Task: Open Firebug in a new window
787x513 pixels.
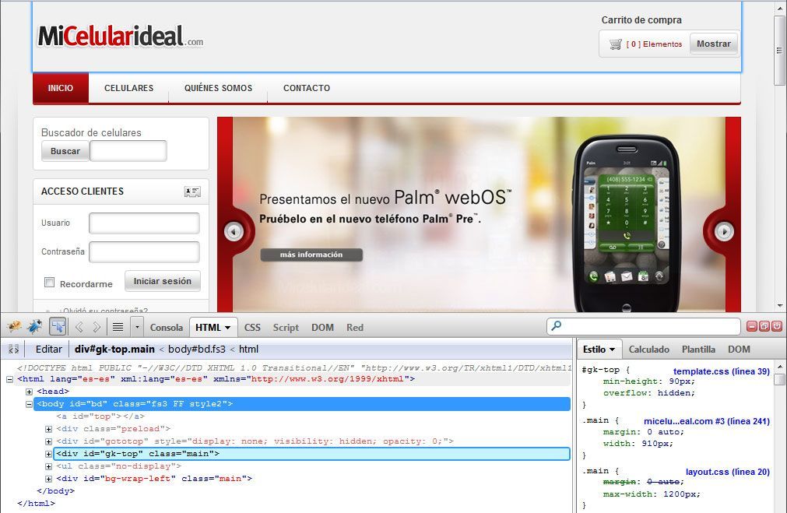Action: [764, 326]
